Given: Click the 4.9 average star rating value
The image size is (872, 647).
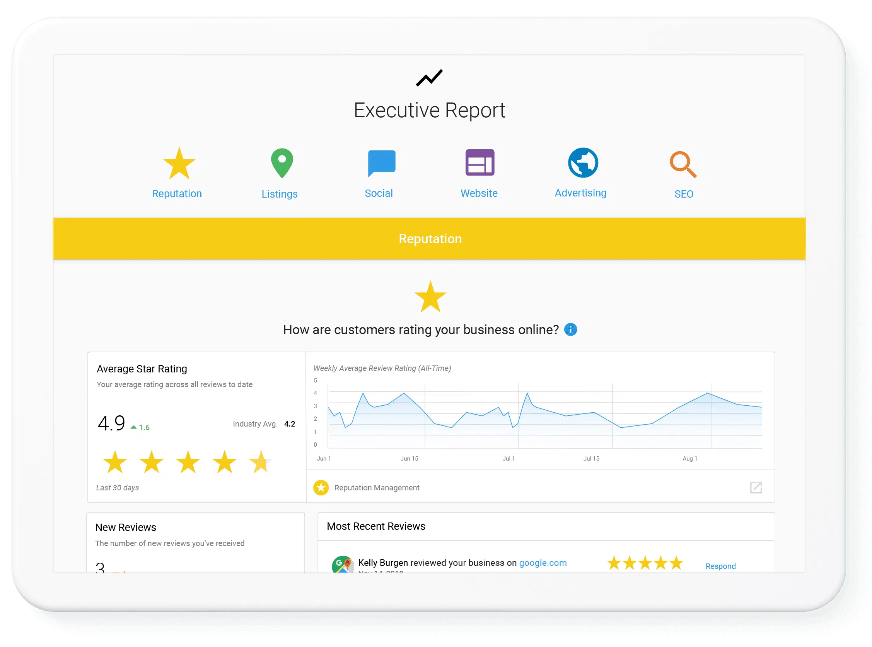Looking at the screenshot, I should click(x=111, y=423).
